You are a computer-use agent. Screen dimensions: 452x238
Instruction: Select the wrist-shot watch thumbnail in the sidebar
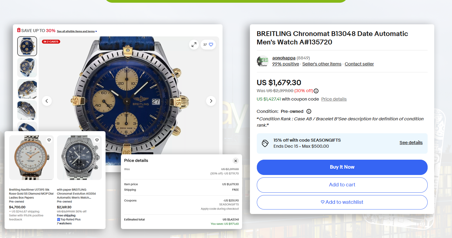click(x=27, y=67)
